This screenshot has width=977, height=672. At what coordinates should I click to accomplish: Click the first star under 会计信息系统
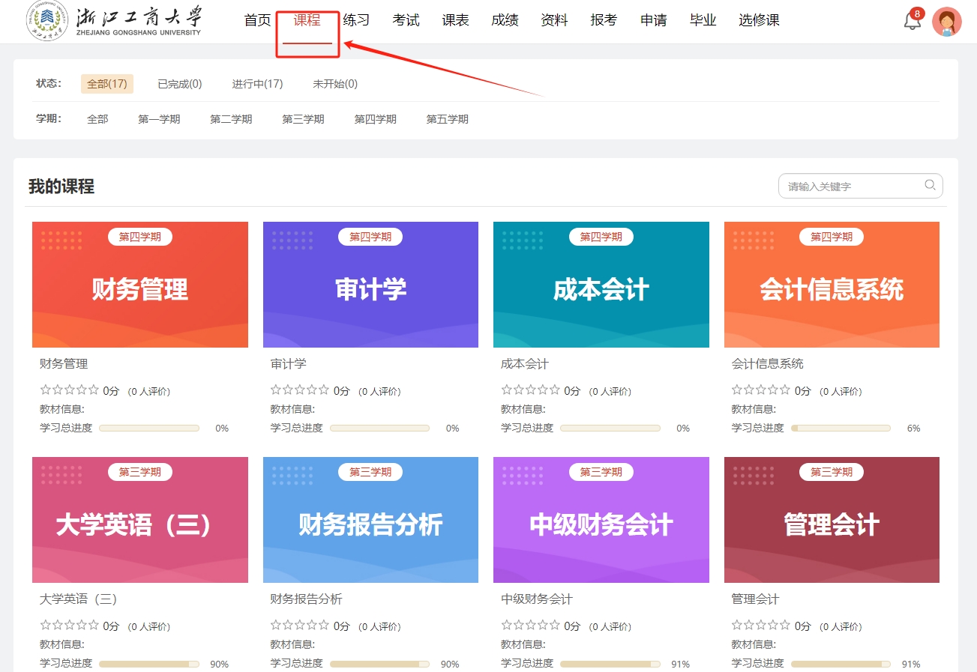point(737,390)
